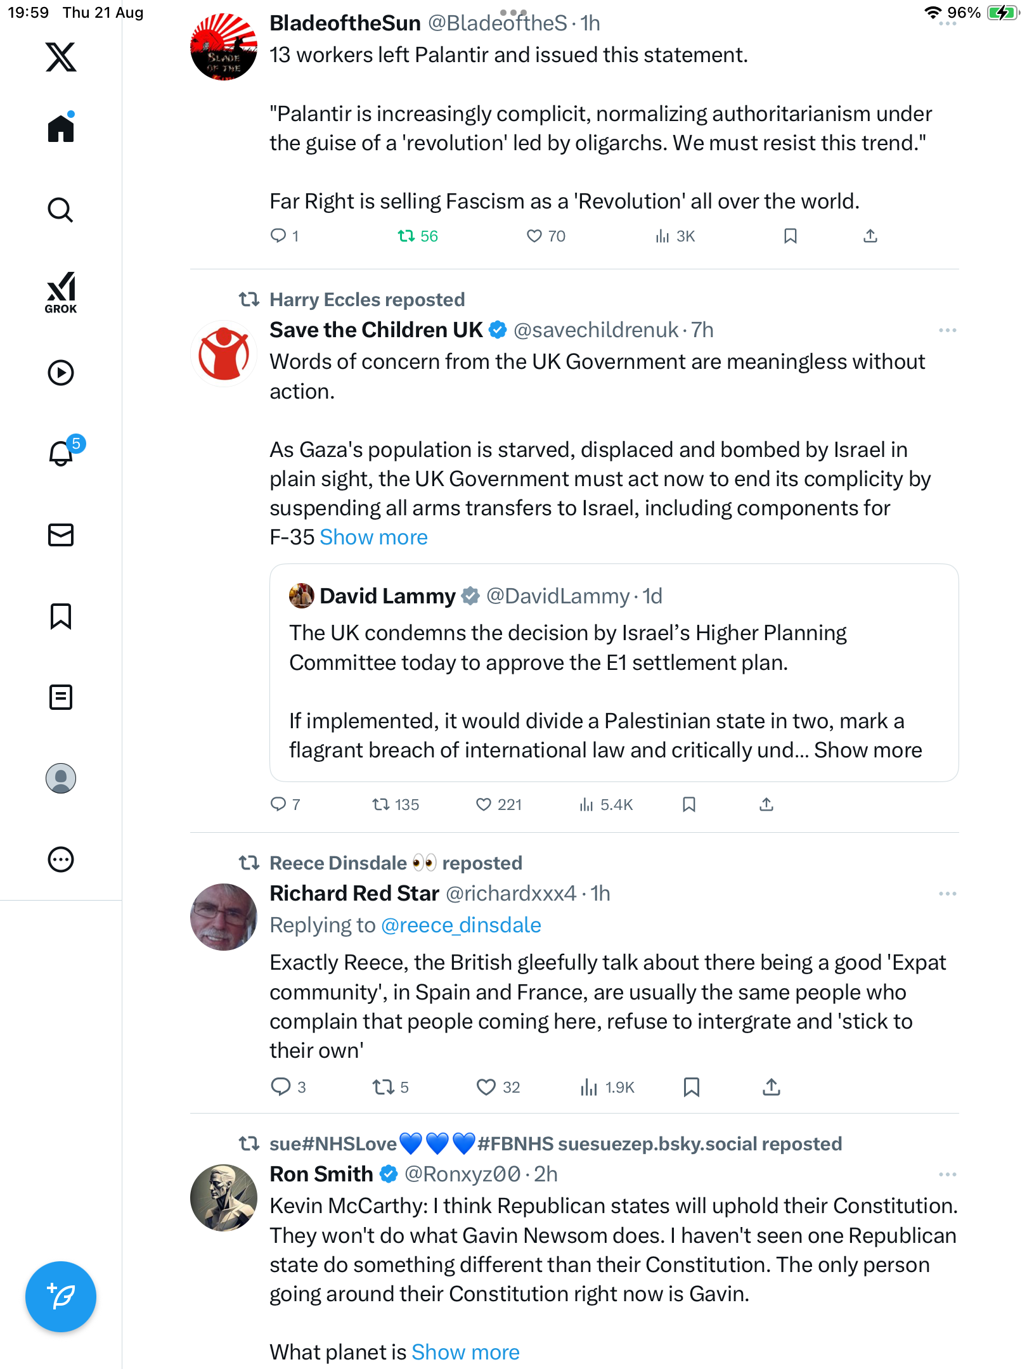Expand Save the Children post with Show more
Viewport: 1027px width, 1369px height.
click(x=373, y=537)
